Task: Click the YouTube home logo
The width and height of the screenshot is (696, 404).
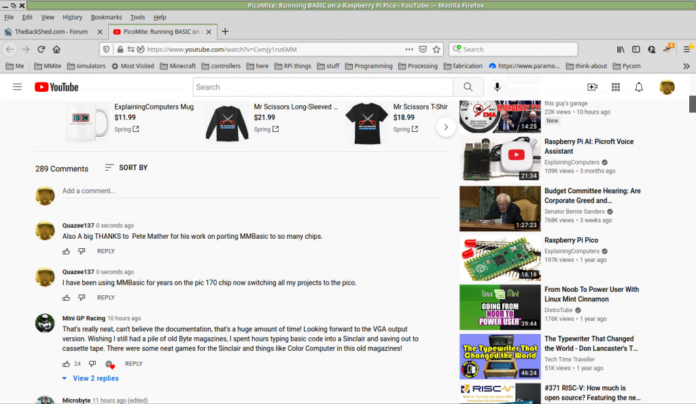Action: coord(56,87)
